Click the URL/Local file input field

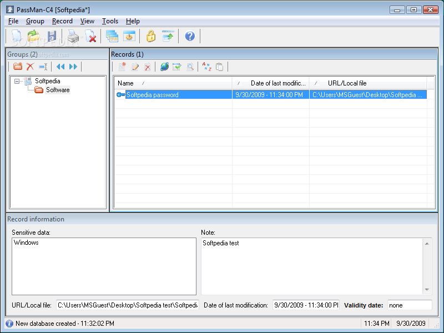click(128, 305)
